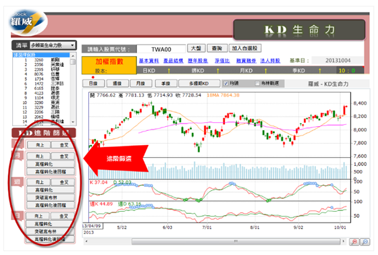Click 向上 in the topmost filter group

(39, 145)
